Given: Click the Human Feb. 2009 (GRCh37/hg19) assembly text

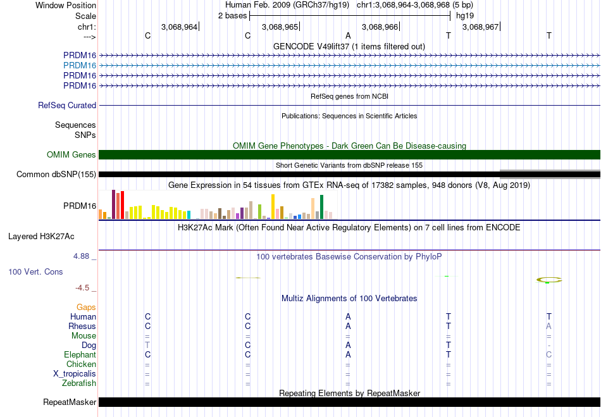Looking at the screenshot, I should coord(287,5).
